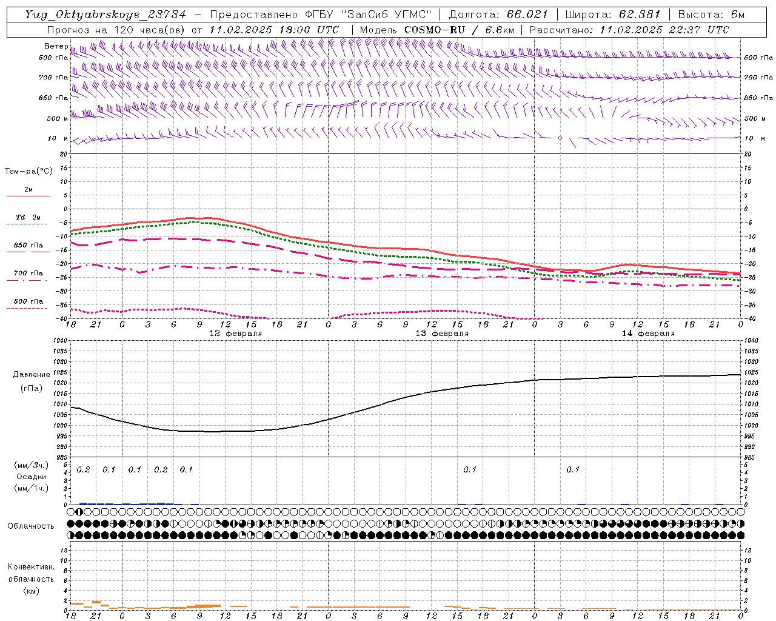Click the 500 м wind level label on left

click(x=58, y=118)
